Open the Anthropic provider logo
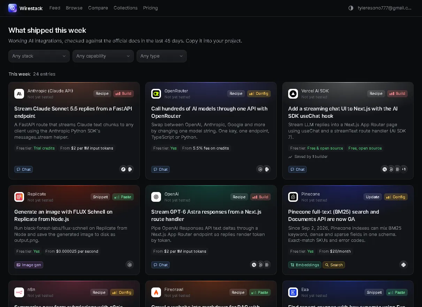 tap(19, 94)
